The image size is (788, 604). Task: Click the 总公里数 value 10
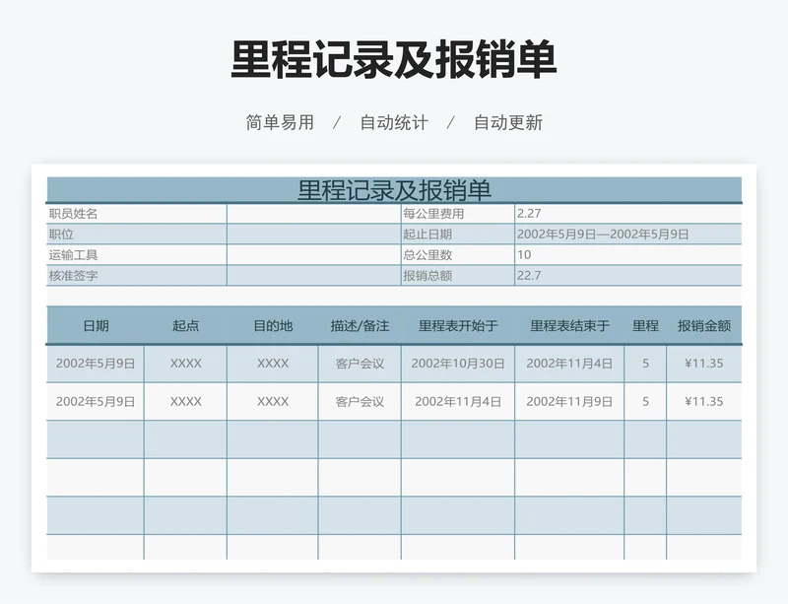click(x=627, y=255)
